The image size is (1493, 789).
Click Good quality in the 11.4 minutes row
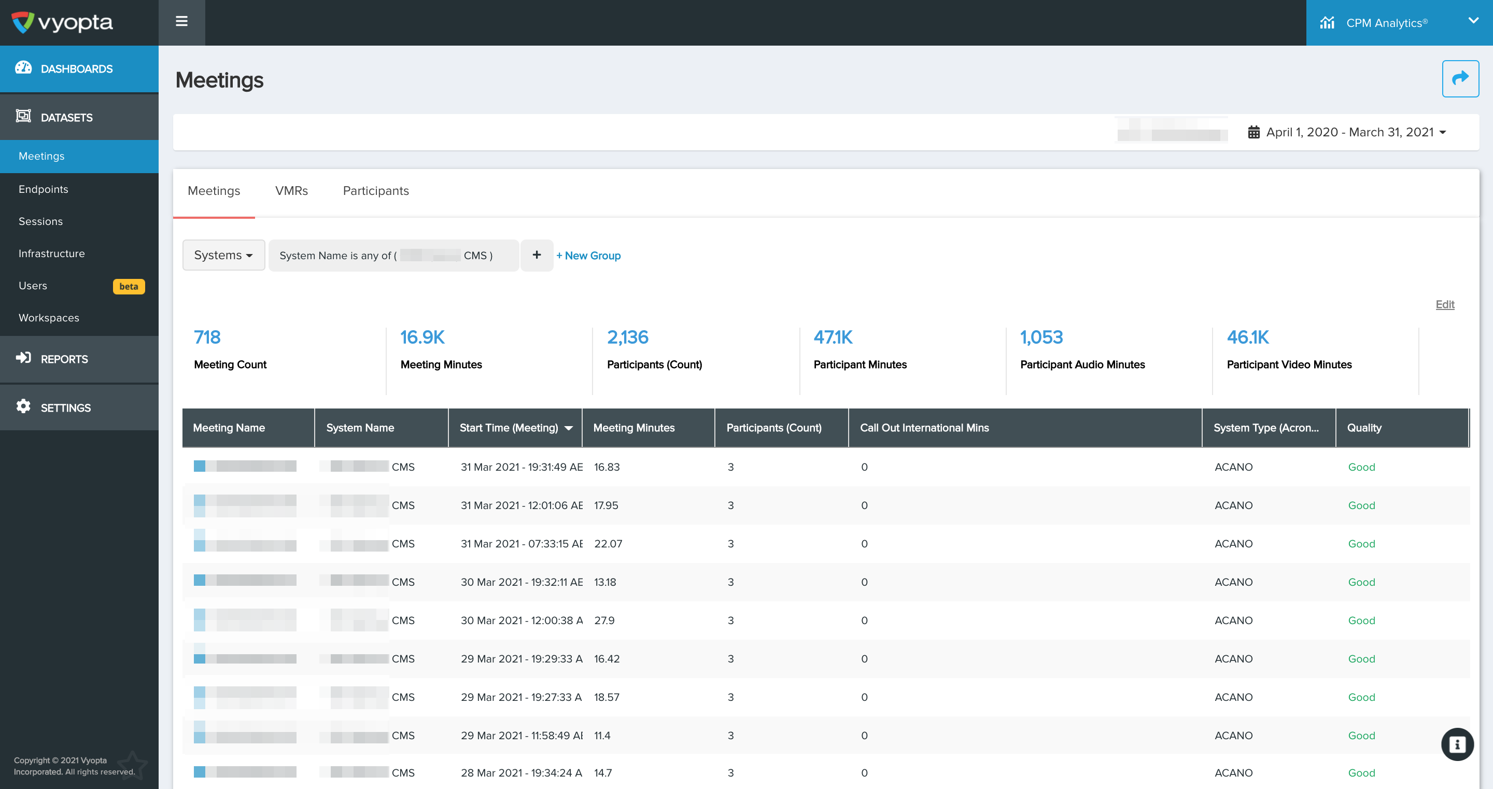[1361, 735]
